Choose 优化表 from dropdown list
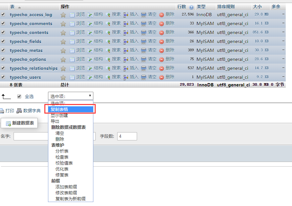The width and height of the screenshot is (292, 206). click(71, 169)
